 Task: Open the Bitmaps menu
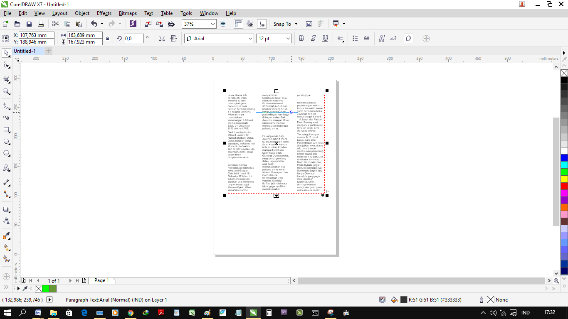[128, 13]
